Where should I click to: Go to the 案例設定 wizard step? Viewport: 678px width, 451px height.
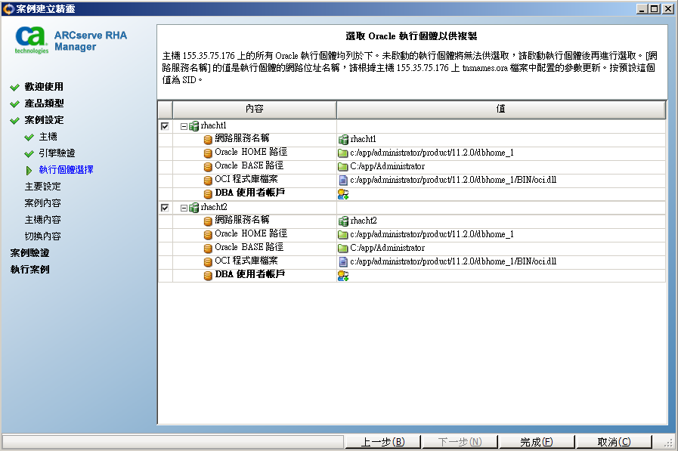click(44, 120)
